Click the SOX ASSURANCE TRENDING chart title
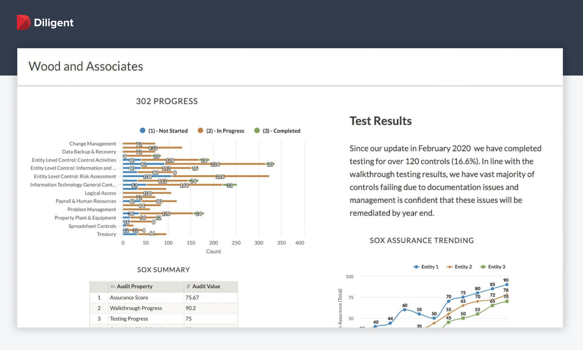The width and height of the screenshot is (583, 350). click(422, 240)
